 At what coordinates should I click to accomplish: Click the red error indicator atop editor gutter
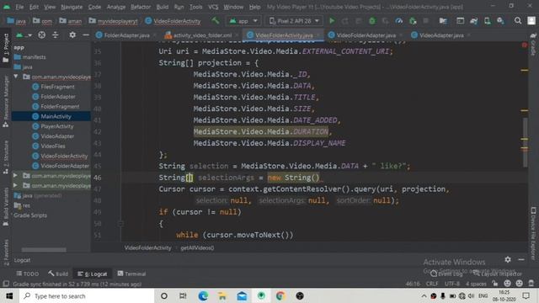click(524, 45)
